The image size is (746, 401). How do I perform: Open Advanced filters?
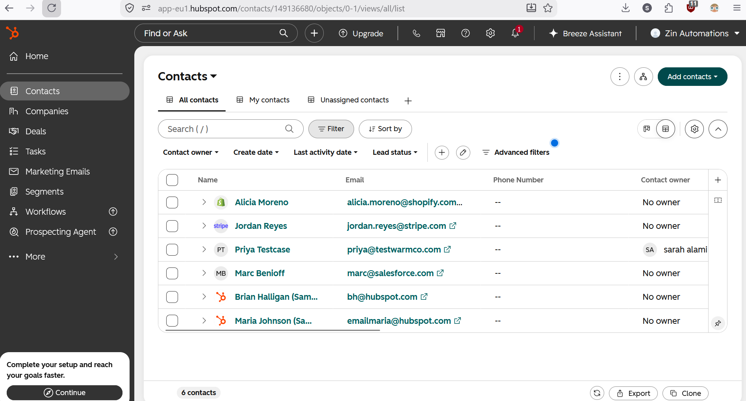[x=516, y=152]
